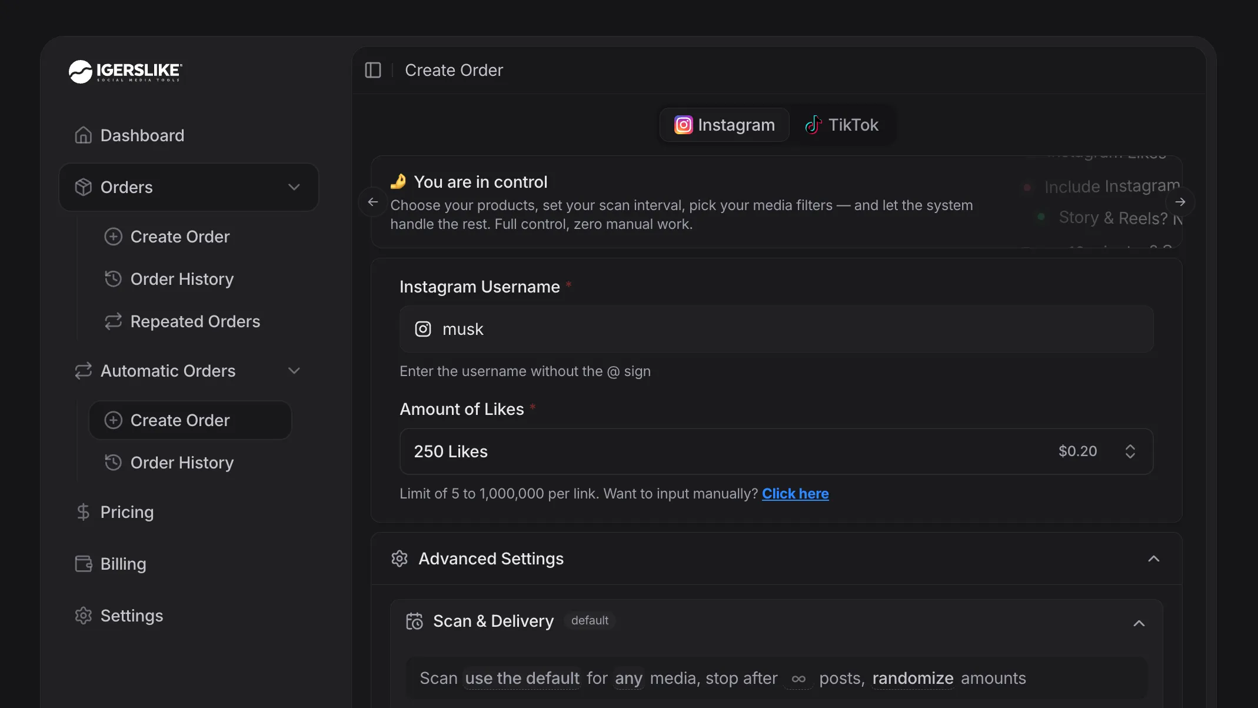
Task: Click the Instagram Username input field
Action: tap(776, 329)
